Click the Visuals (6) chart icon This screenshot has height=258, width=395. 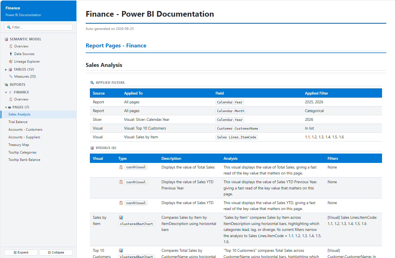click(92, 148)
